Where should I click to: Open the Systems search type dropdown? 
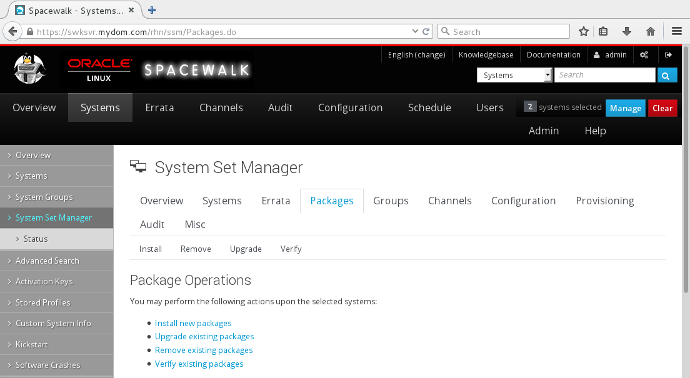pos(514,75)
